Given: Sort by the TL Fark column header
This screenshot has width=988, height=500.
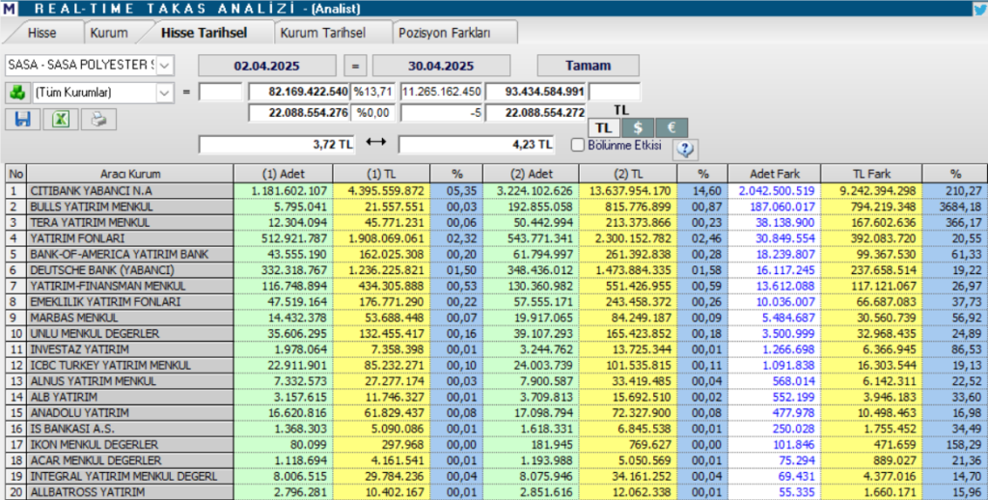Looking at the screenshot, I should 871,174.
